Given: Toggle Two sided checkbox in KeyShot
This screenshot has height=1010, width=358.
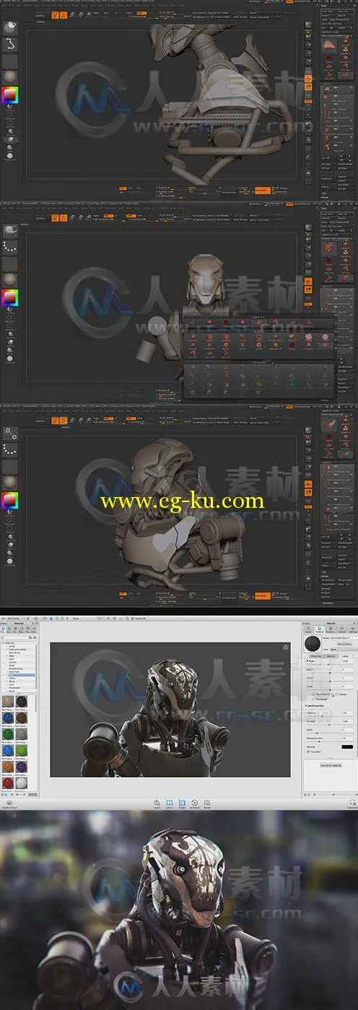Looking at the screenshot, I should pyautogui.click(x=308, y=752).
